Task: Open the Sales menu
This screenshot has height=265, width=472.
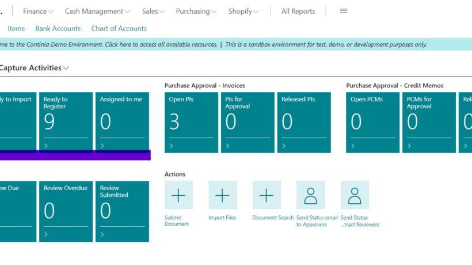Action: [x=153, y=12]
